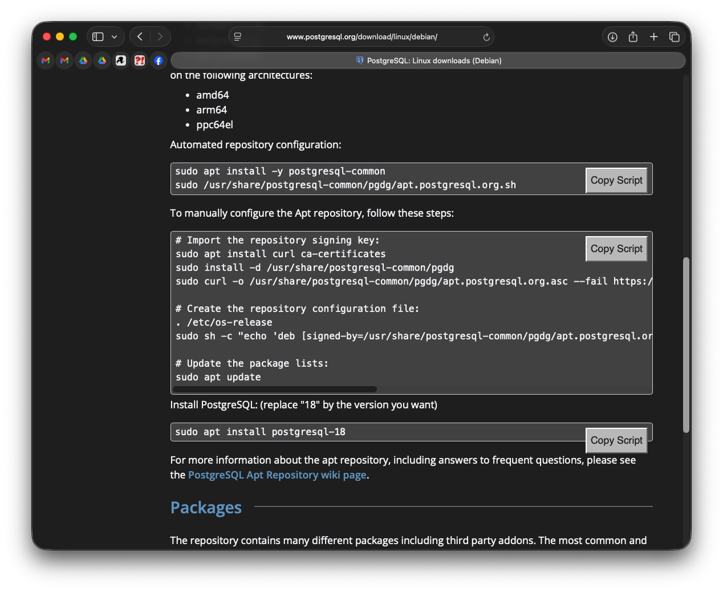Viewport: 723px width, 592px height.
Task: Show the tab overview
Action: (675, 37)
